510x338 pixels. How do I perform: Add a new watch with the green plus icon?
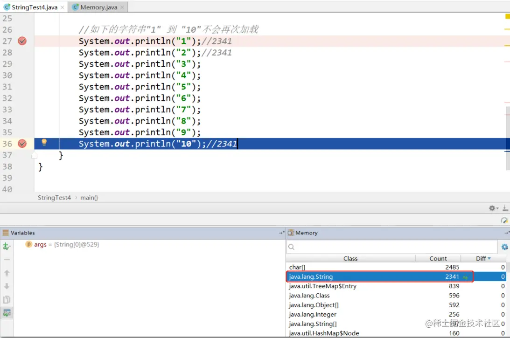pos(7,246)
